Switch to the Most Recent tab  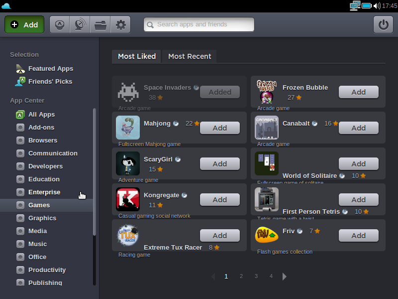(190, 56)
